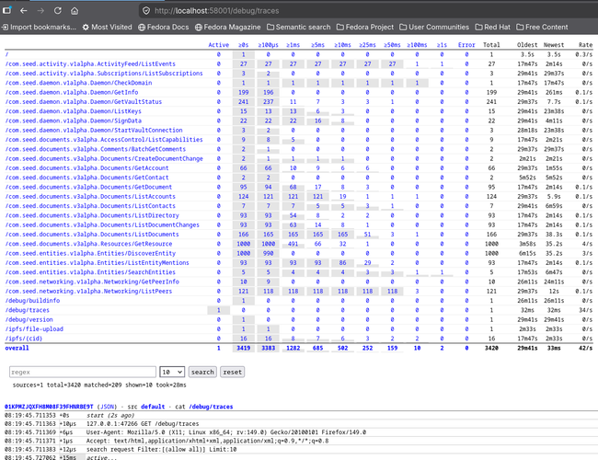This screenshot has width=598, height=460.
Task: Click the Error column header
Action: 466,44
